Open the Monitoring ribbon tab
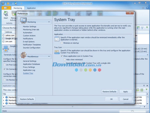 pyautogui.click(x=18, y=8)
